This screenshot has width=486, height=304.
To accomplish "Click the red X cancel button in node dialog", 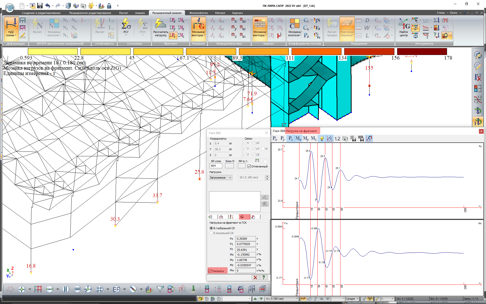I will tap(255, 277).
